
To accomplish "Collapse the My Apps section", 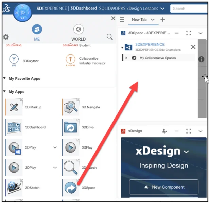I will (x=4, y=92).
